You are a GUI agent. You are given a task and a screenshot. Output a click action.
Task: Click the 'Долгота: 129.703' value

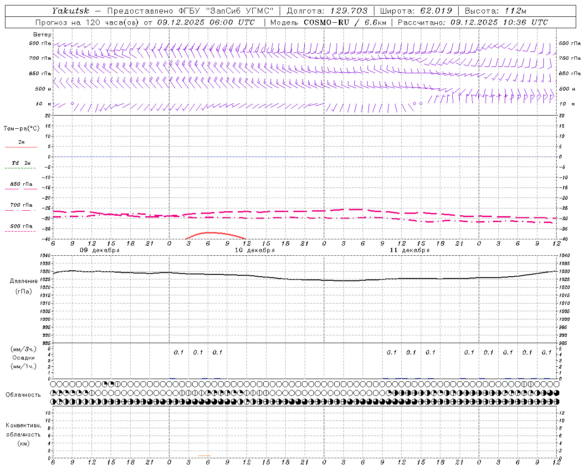click(327, 11)
